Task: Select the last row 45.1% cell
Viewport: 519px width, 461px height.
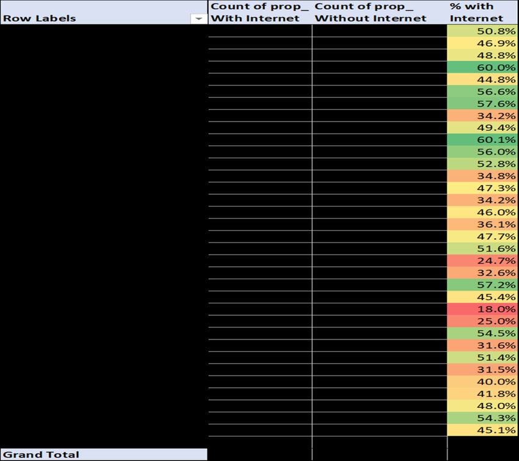Action: (x=482, y=430)
